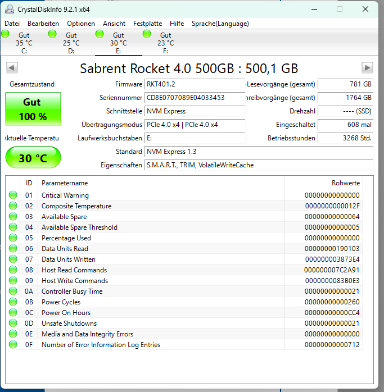Click the Betriebsstunden value 3268 Std.
This screenshot has height=392, width=384.
coord(345,138)
